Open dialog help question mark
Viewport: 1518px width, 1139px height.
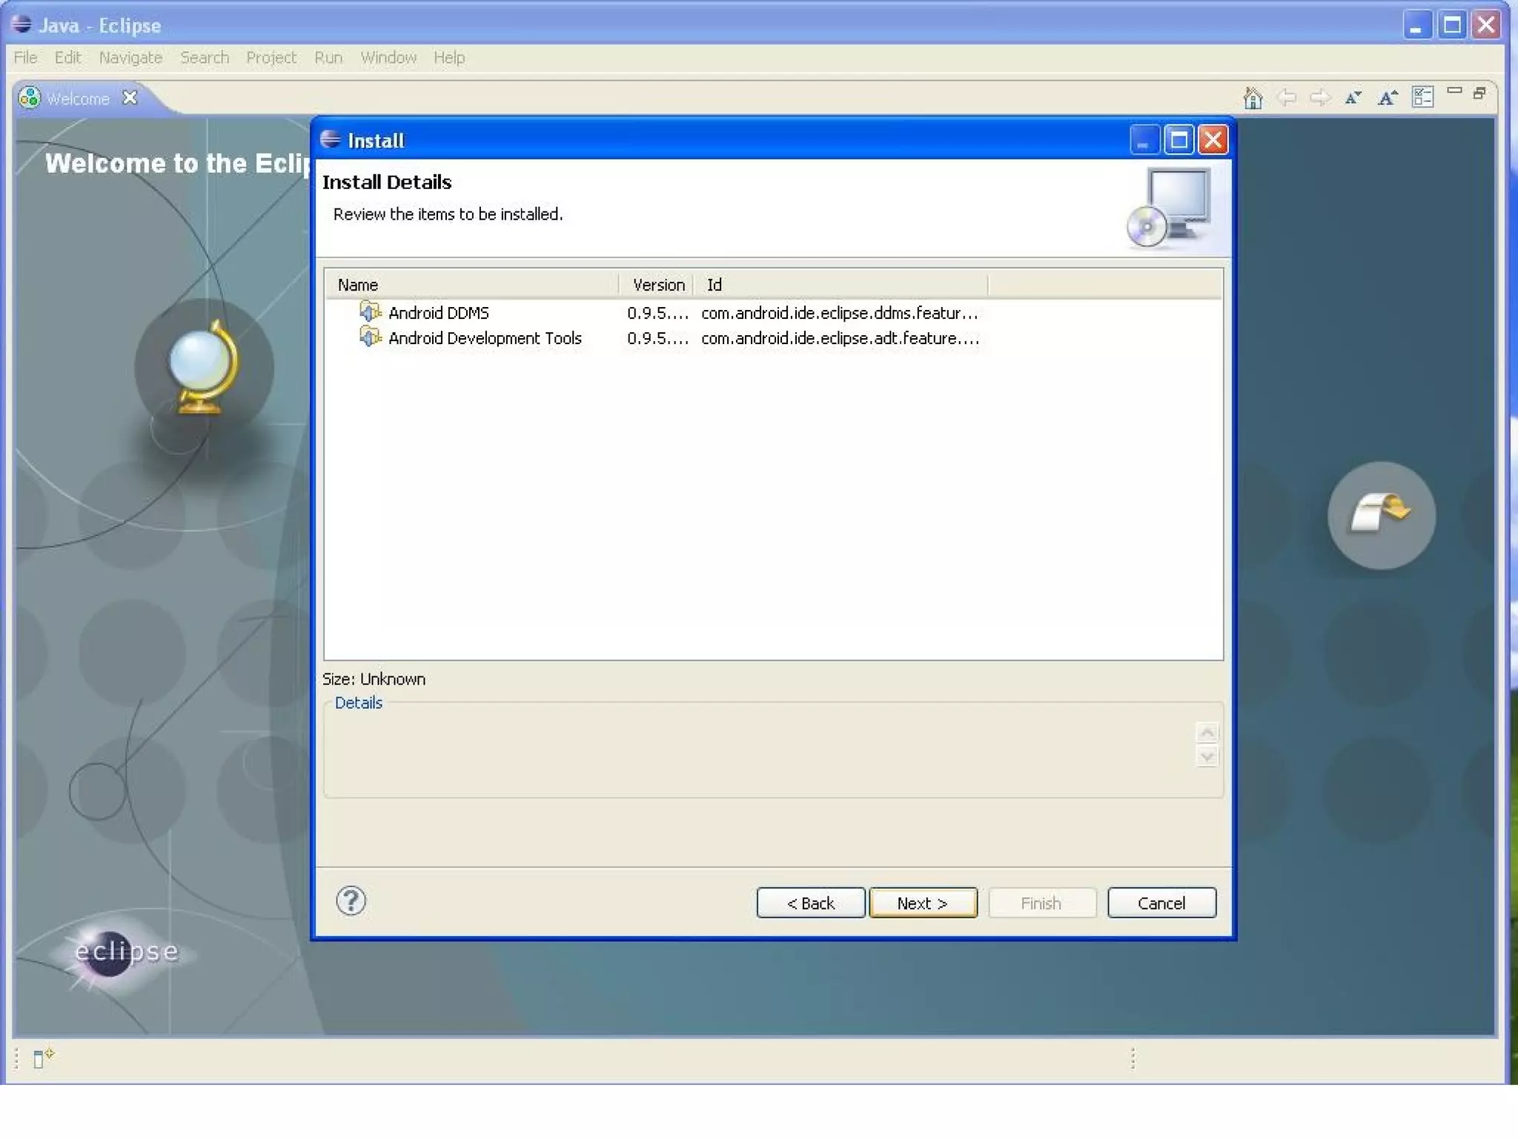[351, 901]
